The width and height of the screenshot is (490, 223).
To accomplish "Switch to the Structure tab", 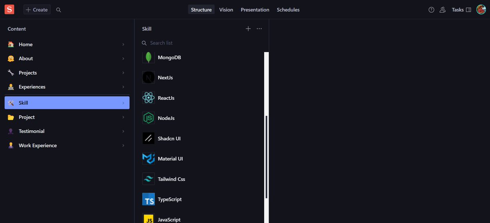I will (201, 10).
